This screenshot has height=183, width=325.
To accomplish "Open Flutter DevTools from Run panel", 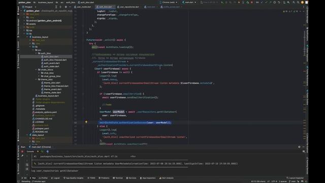I will point(47,151).
